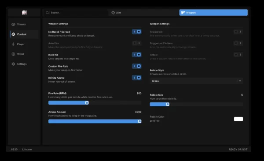This screenshot has width=264, height=161.
Task: Turn off Insta Kill toggle
Action: (x=136, y=55)
